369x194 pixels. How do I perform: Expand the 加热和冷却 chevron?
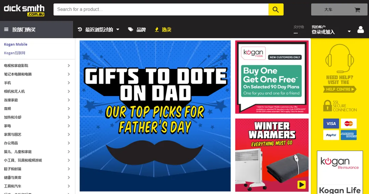(x=69, y=117)
